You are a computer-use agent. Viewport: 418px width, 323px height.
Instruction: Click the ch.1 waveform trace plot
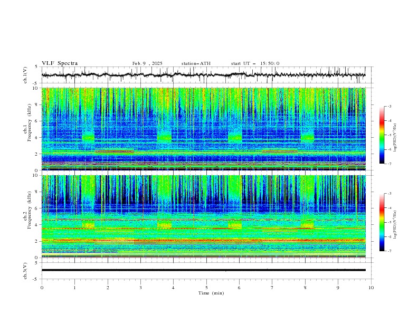(204, 75)
